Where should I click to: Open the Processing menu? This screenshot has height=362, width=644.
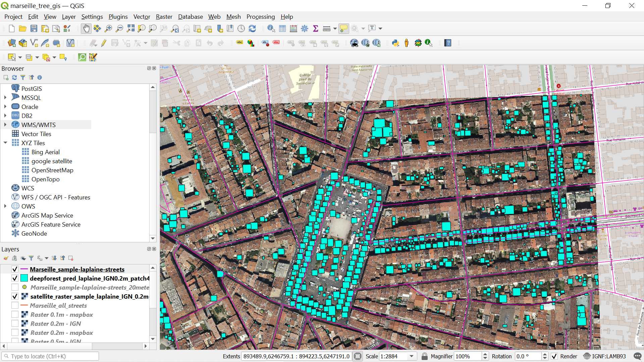point(260,17)
